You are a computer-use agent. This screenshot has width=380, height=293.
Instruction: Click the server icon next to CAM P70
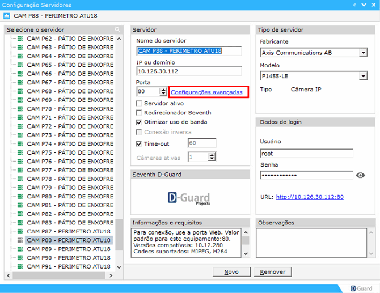(20, 109)
